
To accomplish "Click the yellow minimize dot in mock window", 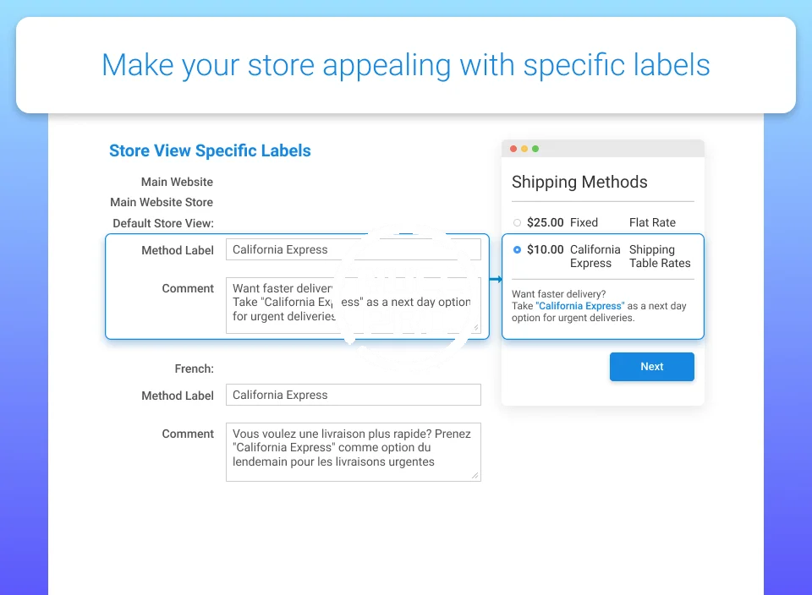I will pyautogui.click(x=524, y=149).
